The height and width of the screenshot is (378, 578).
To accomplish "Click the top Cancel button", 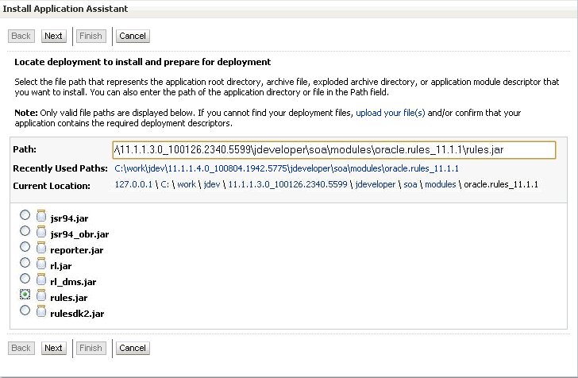I will (x=133, y=36).
